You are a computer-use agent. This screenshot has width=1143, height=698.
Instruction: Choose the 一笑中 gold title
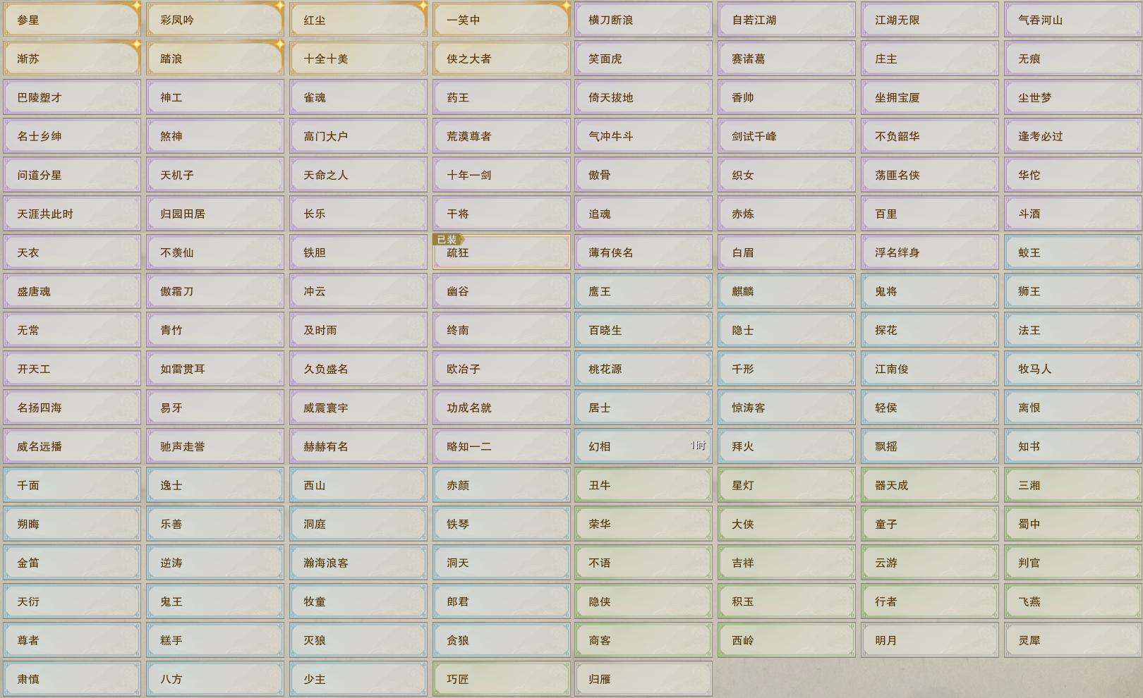pos(501,20)
